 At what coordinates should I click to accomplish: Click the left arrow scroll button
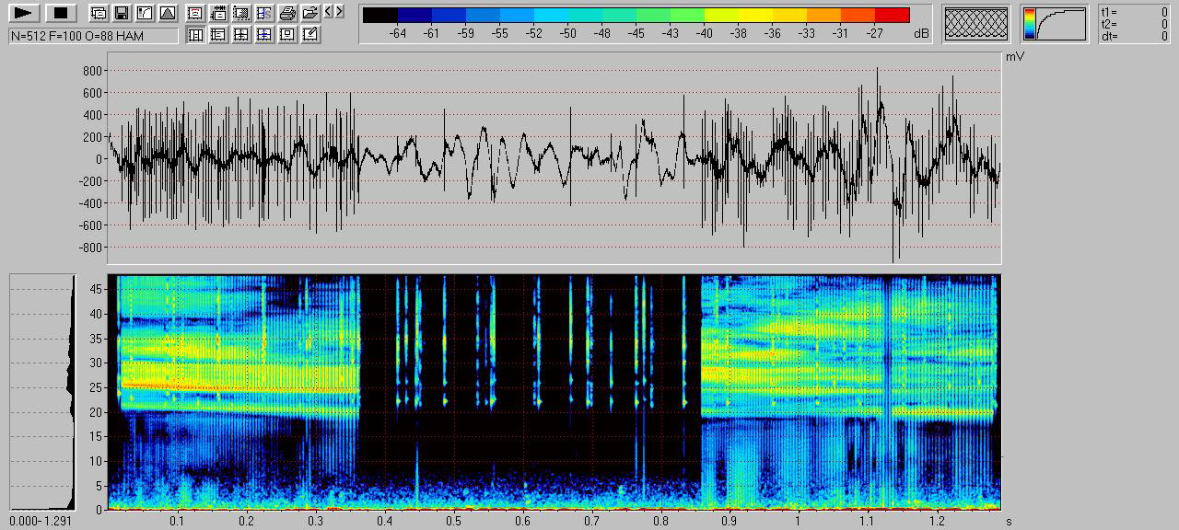328,12
